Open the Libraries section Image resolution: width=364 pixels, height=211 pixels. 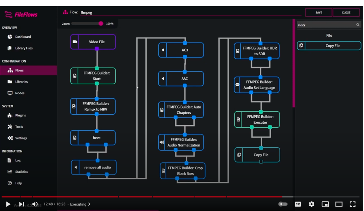[x=21, y=82]
